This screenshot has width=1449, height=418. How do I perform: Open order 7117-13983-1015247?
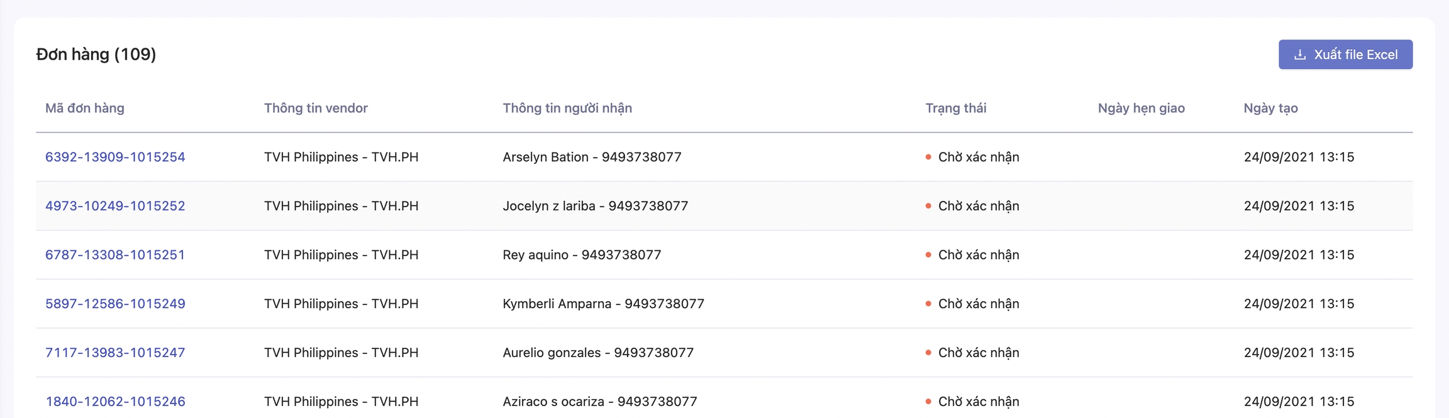pyautogui.click(x=115, y=353)
